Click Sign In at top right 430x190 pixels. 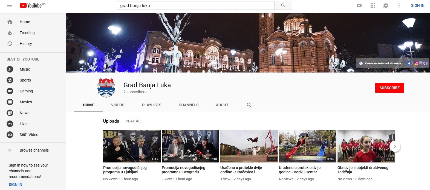point(417,5)
